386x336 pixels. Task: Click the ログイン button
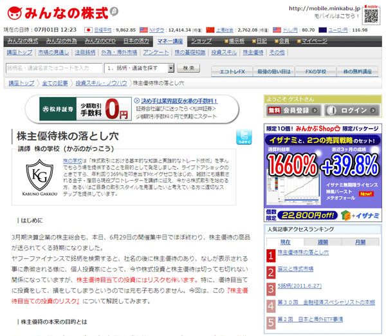pos(349,110)
